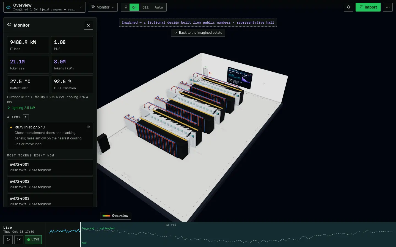Click the warning triangle on R079 alarm
The width and height of the screenshot is (396, 247).
coord(11,127)
